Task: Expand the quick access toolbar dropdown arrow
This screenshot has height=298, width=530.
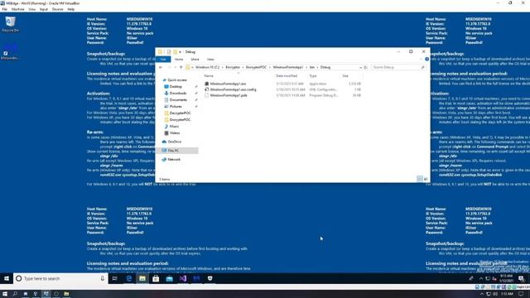Action: tap(181, 52)
